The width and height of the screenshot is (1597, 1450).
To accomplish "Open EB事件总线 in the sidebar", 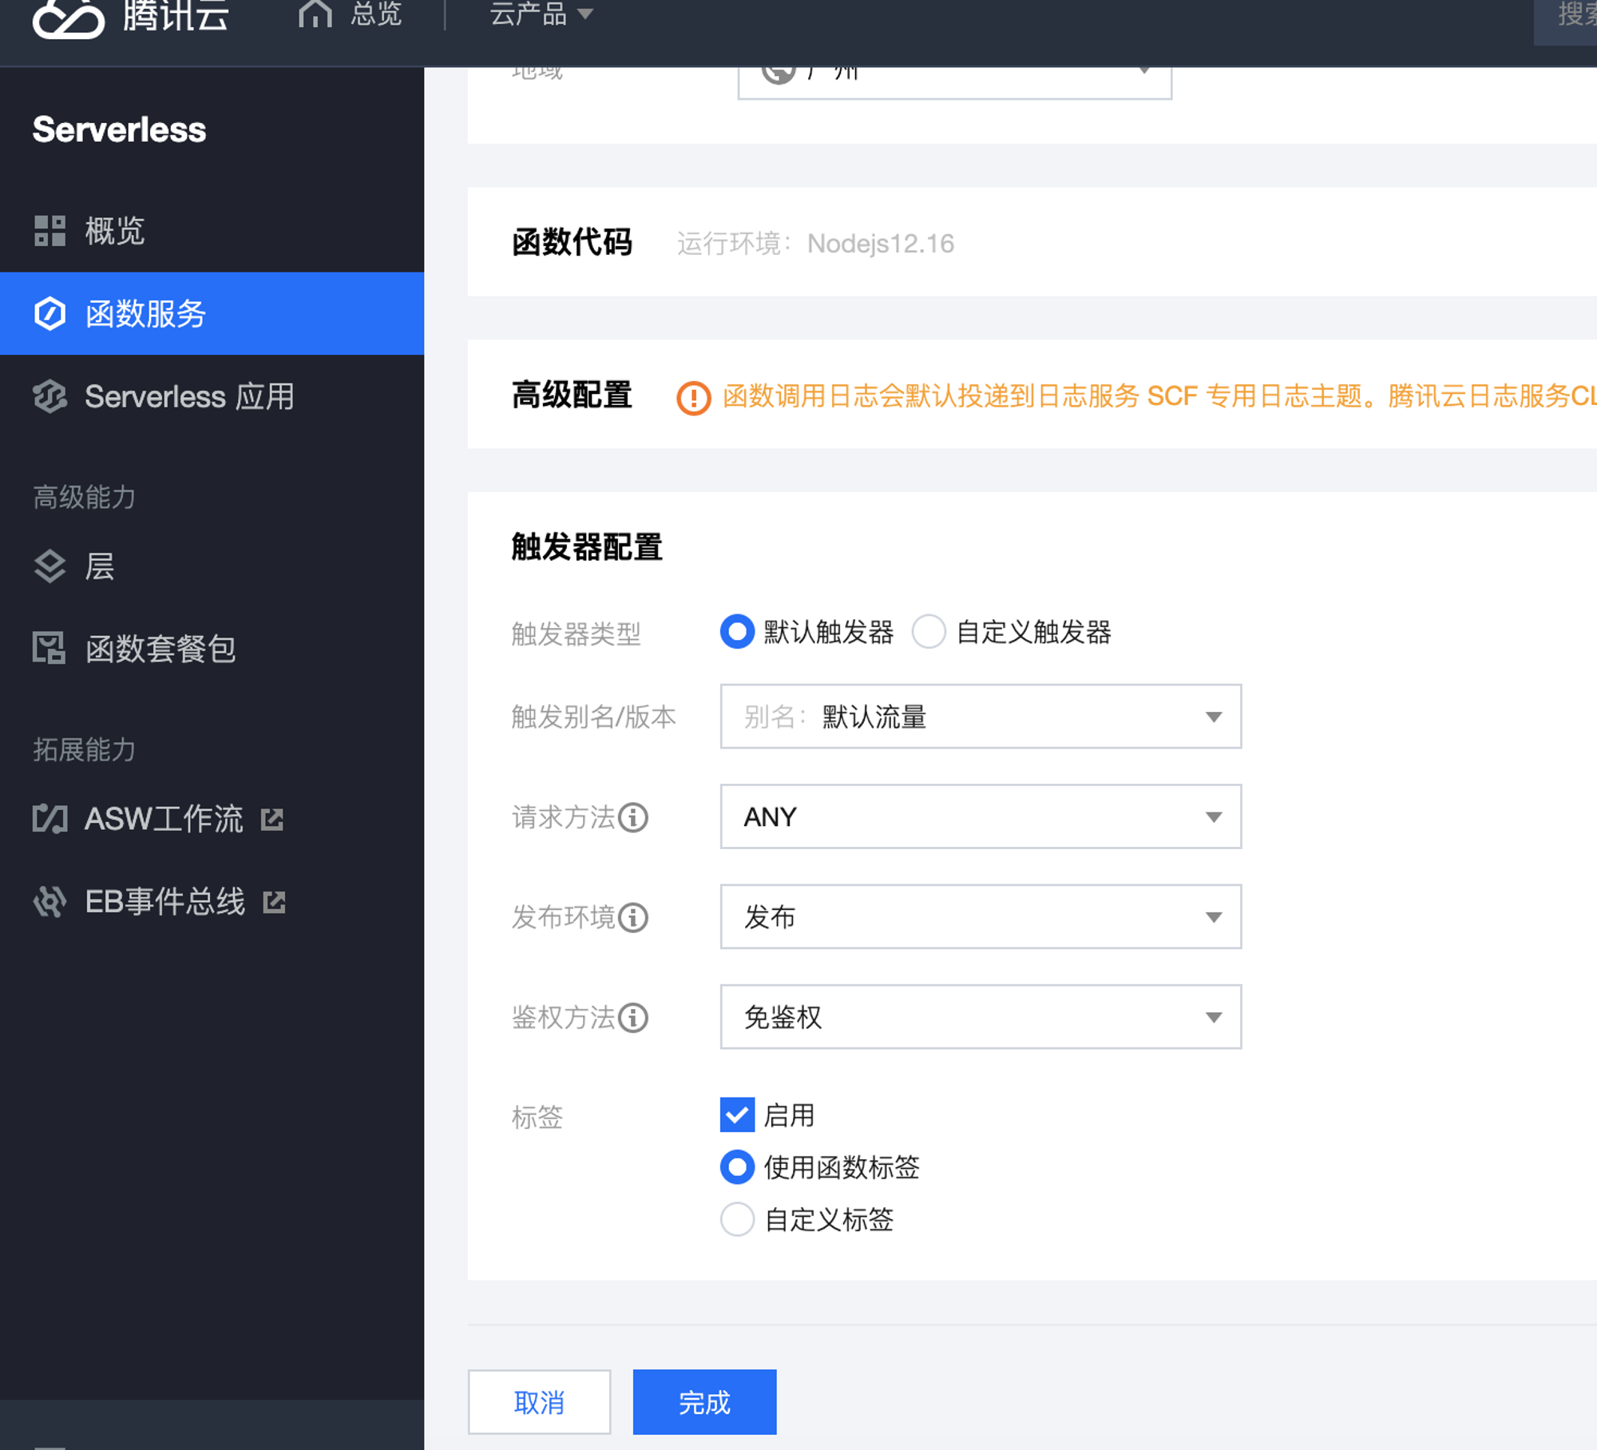I will pos(212,902).
